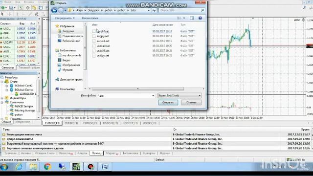Select the Trendline drawing tool
Viewport: 313px width, 176px height.
30,14
